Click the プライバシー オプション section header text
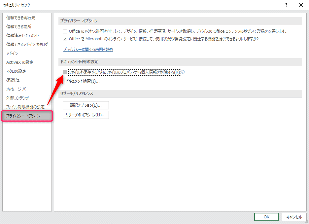Viewport: 309px width, 224px height. click(x=79, y=21)
